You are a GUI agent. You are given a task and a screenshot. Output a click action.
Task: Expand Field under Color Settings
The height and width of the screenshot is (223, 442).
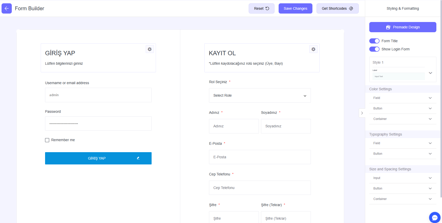click(x=403, y=98)
